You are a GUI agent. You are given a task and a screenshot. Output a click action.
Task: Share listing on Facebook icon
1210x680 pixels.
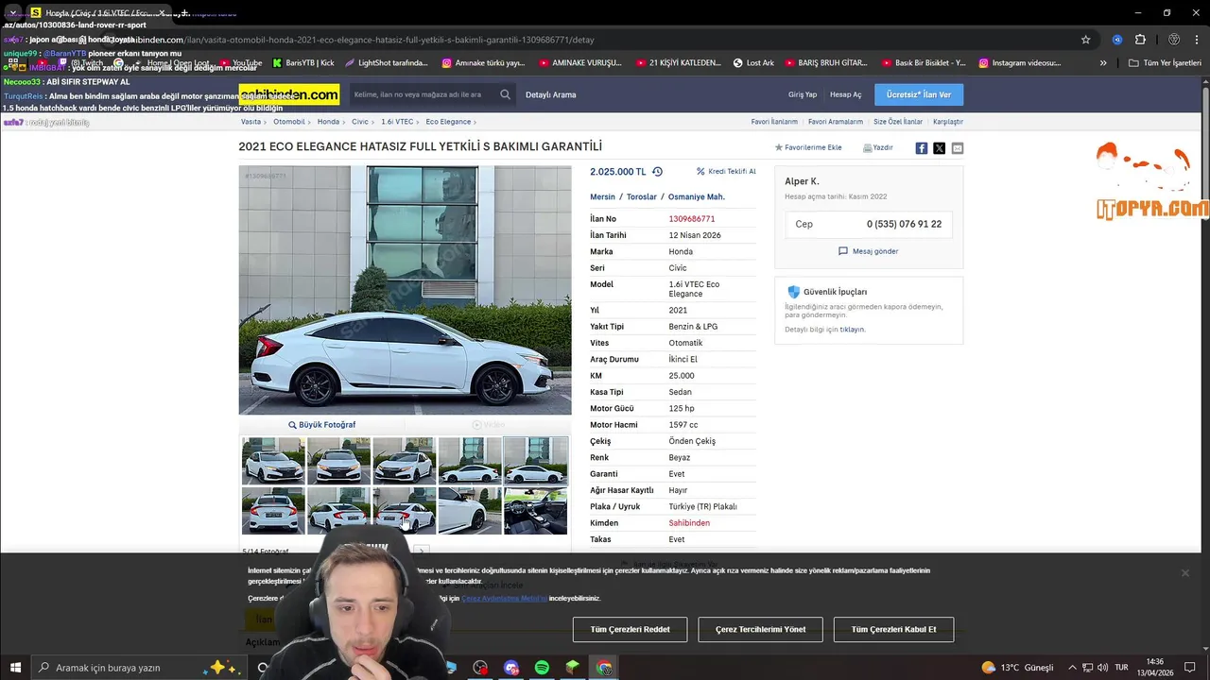(x=922, y=148)
